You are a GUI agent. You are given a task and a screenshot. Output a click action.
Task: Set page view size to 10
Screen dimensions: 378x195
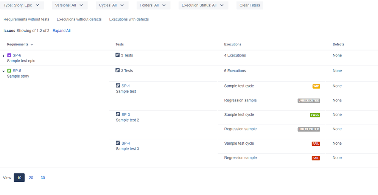point(19,178)
